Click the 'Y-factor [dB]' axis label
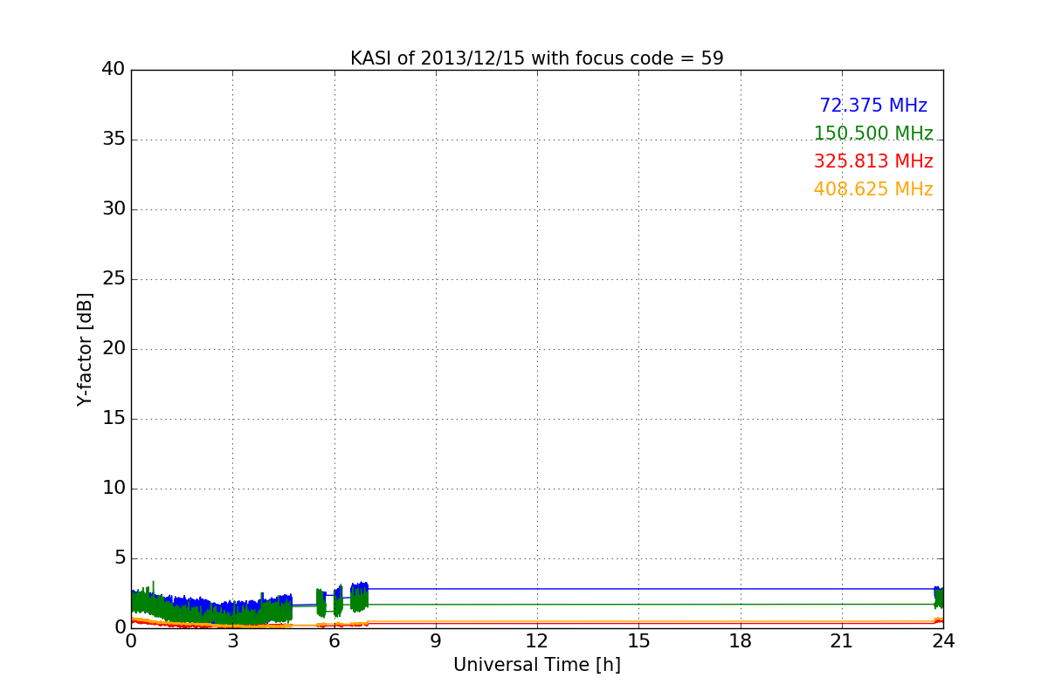This screenshot has height=698, width=1048. (x=85, y=349)
